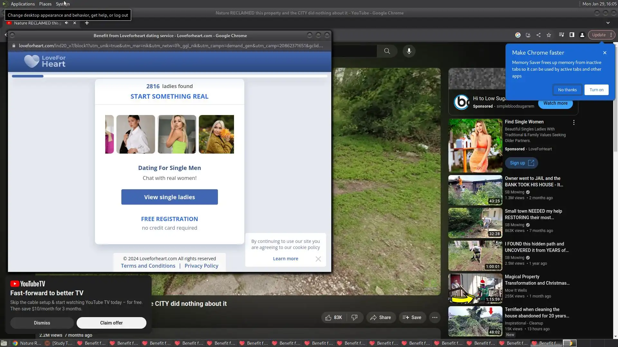
Task: Bookmark this page with the star icon
Action: [x=549, y=35]
